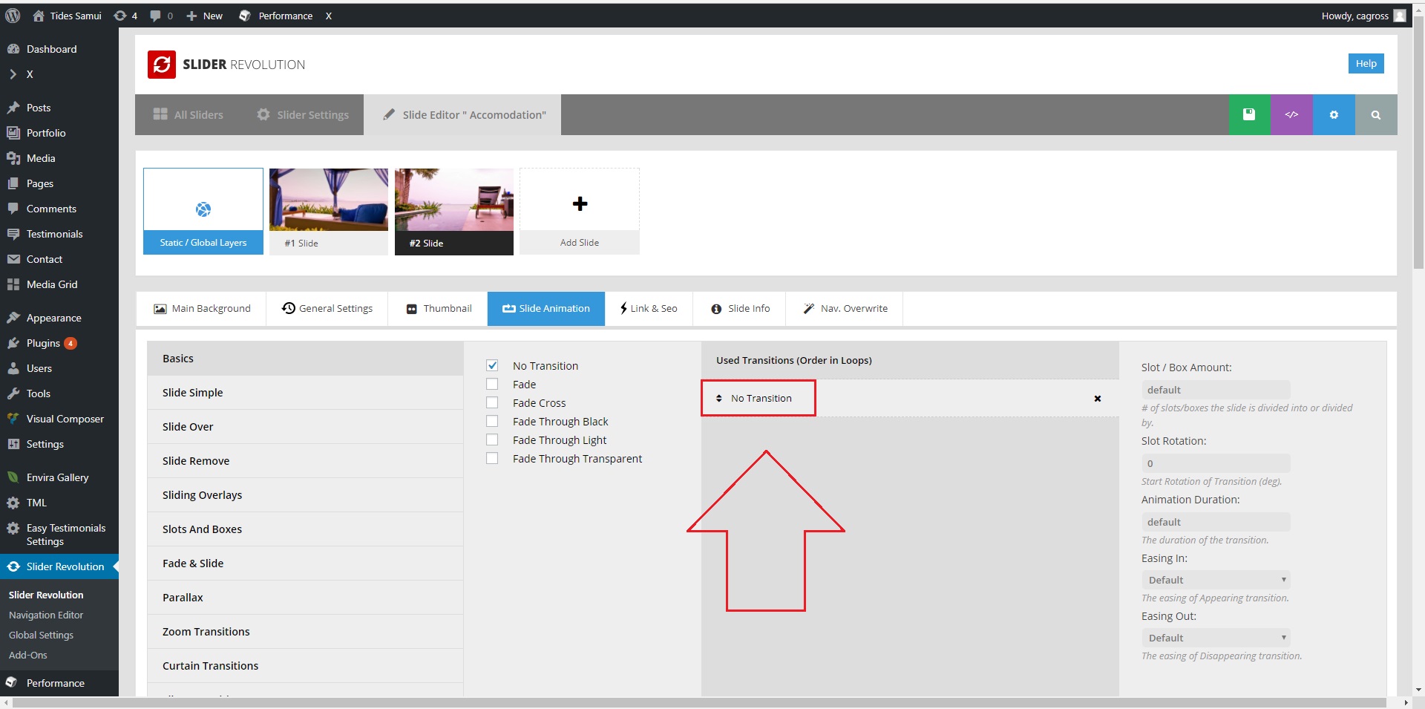Viewport: 1425px width, 709px height.
Task: Open comments bubble in admin bar
Action: tap(161, 16)
